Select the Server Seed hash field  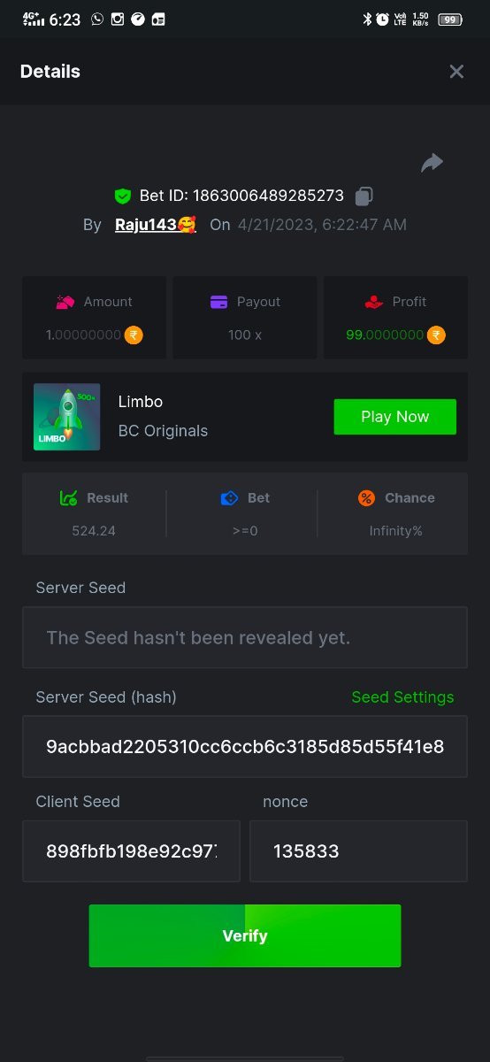click(x=245, y=747)
